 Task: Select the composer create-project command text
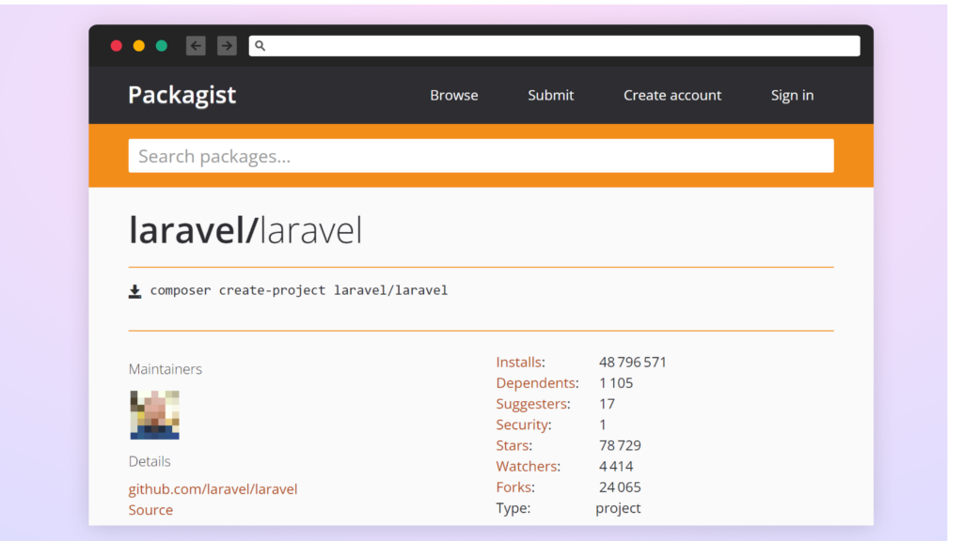point(299,290)
